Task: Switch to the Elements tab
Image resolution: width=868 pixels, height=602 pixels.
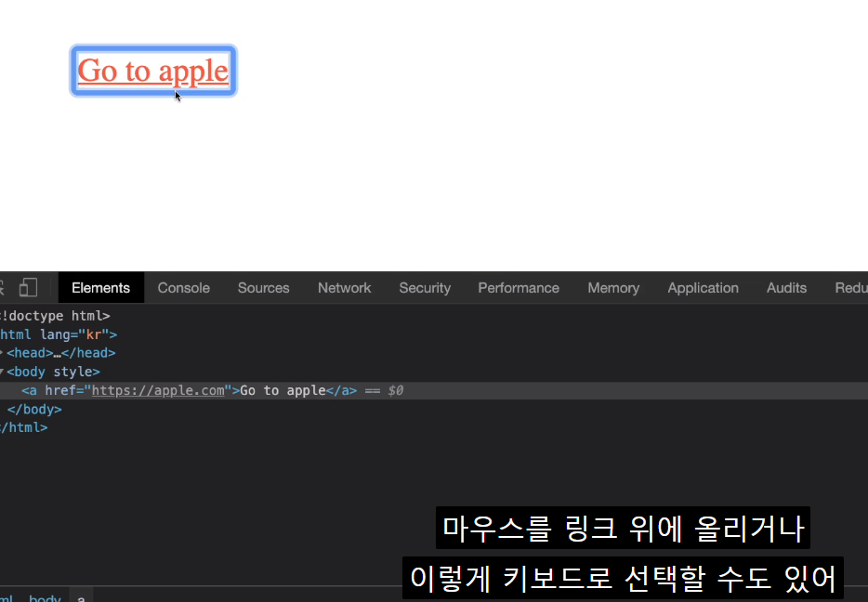Action: point(100,288)
